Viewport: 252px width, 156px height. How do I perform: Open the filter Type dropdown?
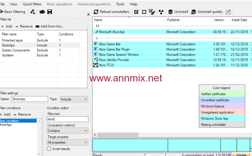point(74,99)
